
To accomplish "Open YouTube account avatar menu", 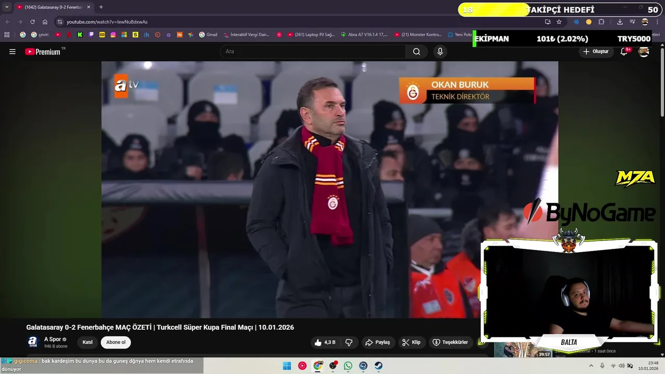I will (x=644, y=51).
